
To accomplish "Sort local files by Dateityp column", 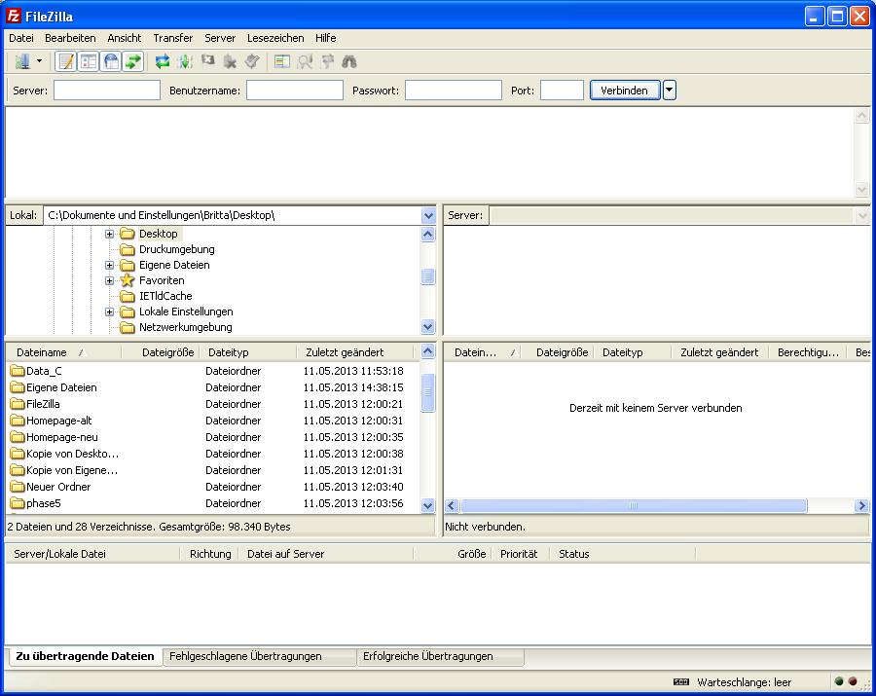I will 248,352.
